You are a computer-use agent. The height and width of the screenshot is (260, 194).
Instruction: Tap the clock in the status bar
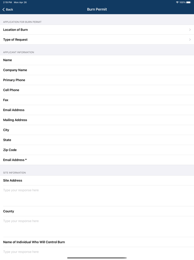6,2
